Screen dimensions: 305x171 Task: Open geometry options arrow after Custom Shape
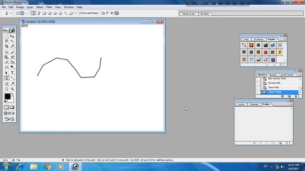[x=75, y=13]
